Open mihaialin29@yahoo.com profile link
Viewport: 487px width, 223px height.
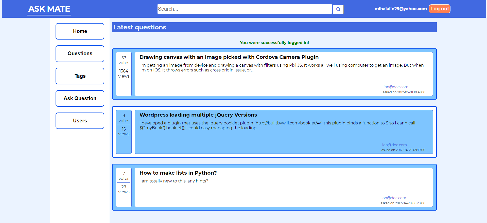tap(401, 9)
